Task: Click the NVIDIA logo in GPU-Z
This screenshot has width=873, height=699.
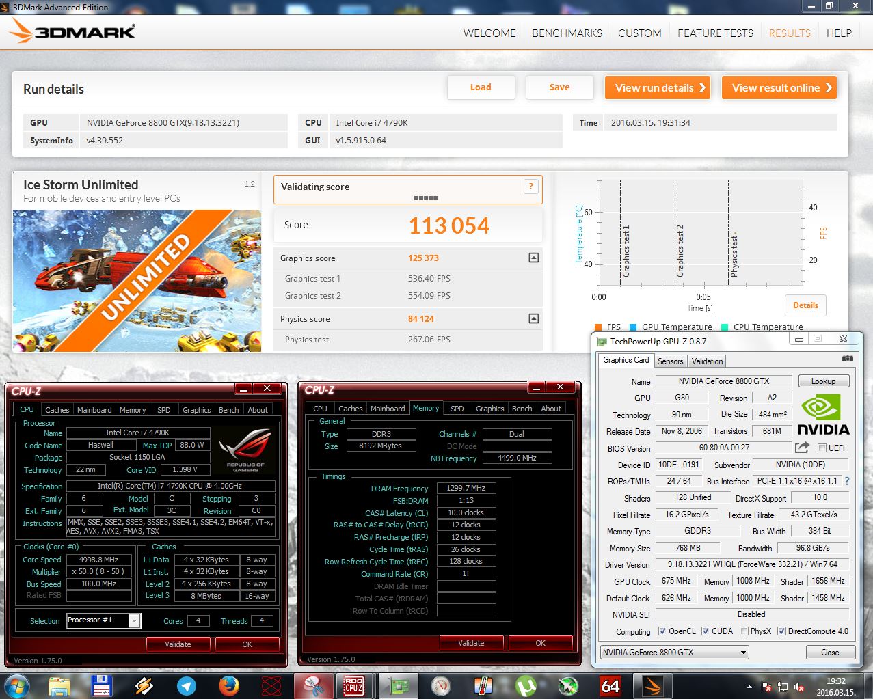Action: (823, 415)
